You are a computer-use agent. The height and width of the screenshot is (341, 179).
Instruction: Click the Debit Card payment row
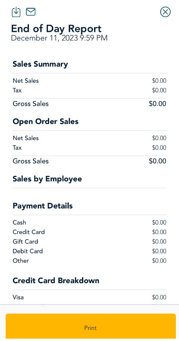click(x=89, y=251)
